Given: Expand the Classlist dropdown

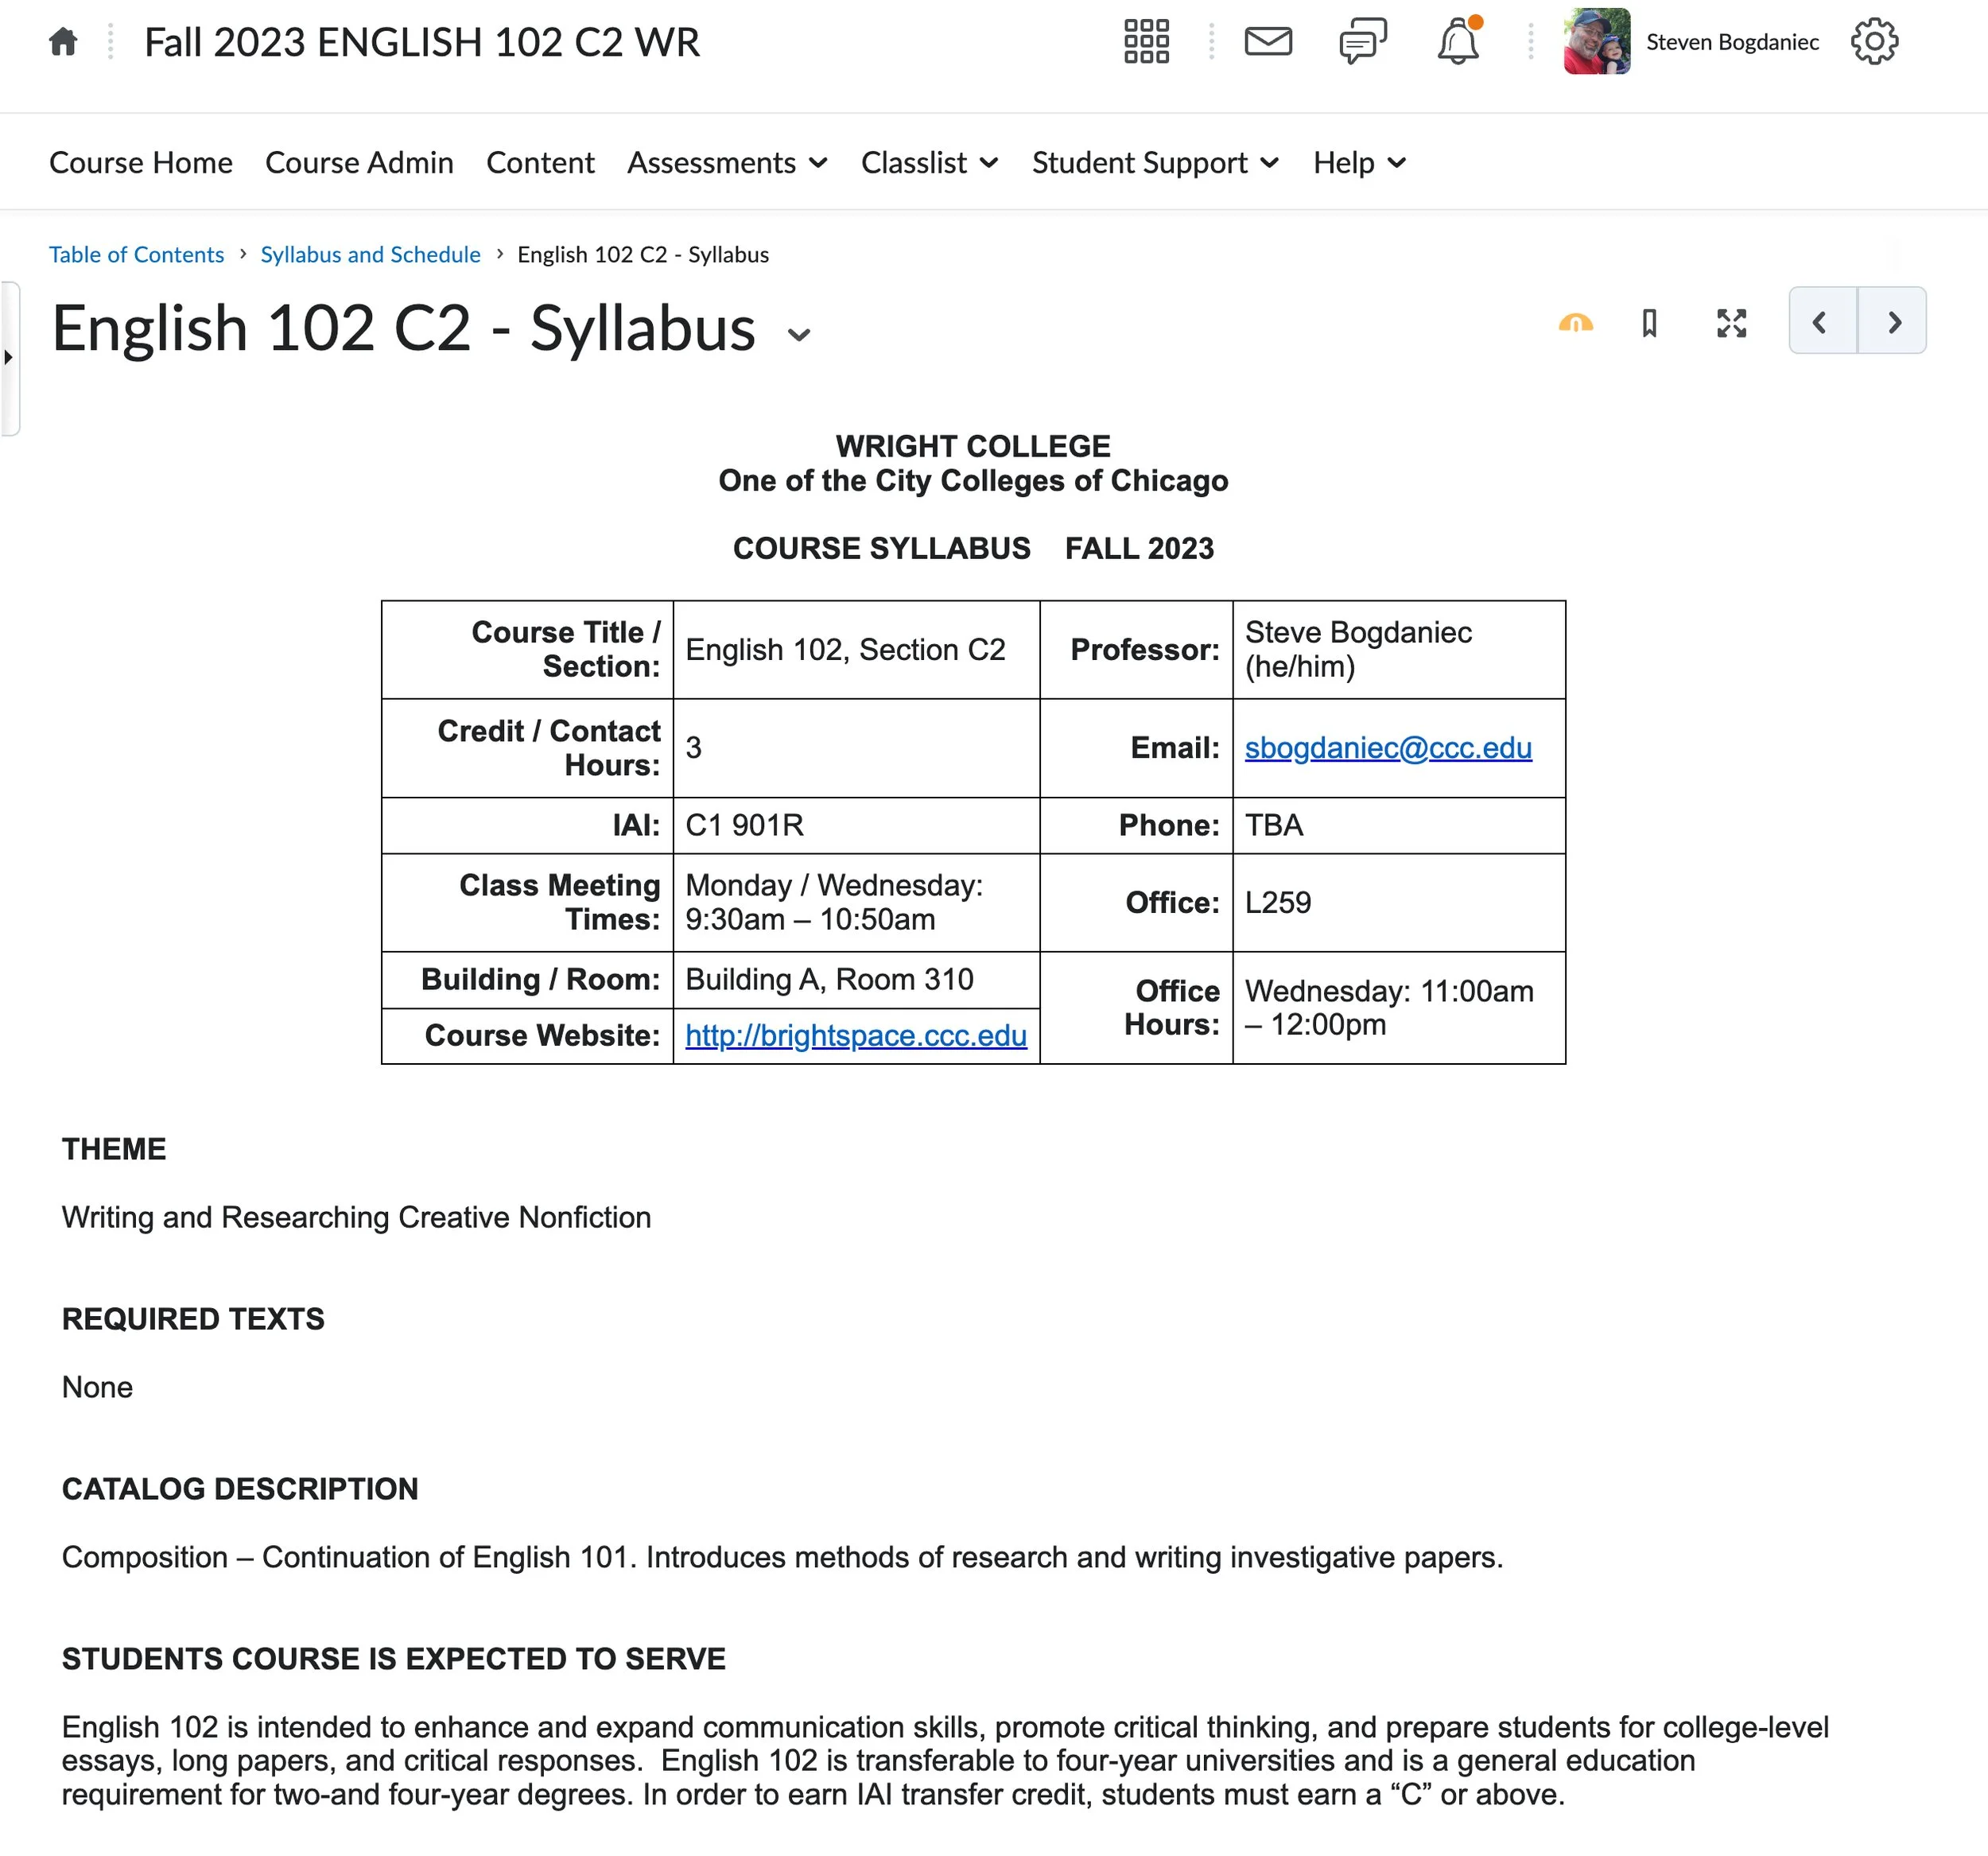Looking at the screenshot, I should (x=929, y=163).
